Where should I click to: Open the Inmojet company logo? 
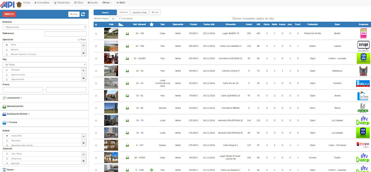pyautogui.click(x=363, y=46)
